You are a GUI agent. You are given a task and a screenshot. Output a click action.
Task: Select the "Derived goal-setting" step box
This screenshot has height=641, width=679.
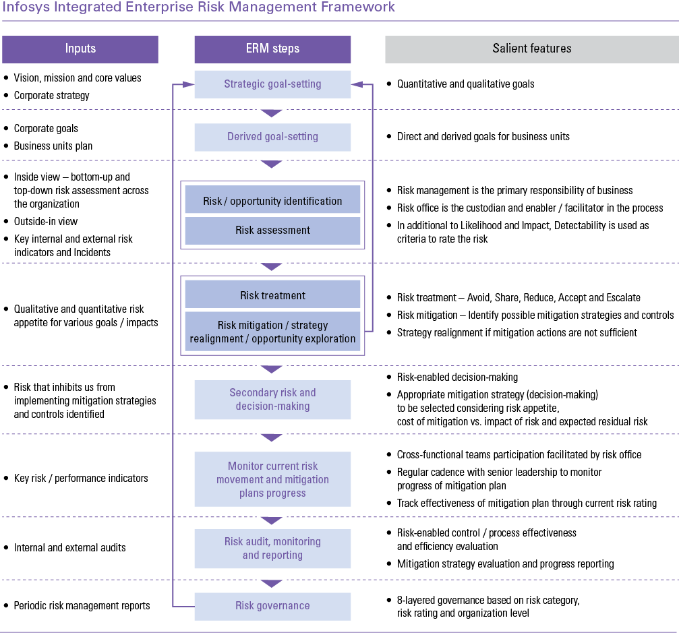point(272,138)
